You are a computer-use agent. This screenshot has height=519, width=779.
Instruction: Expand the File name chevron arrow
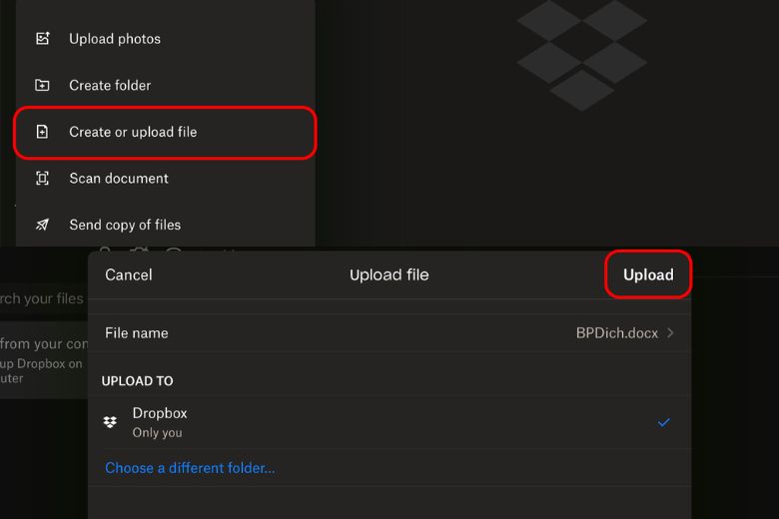coord(670,332)
